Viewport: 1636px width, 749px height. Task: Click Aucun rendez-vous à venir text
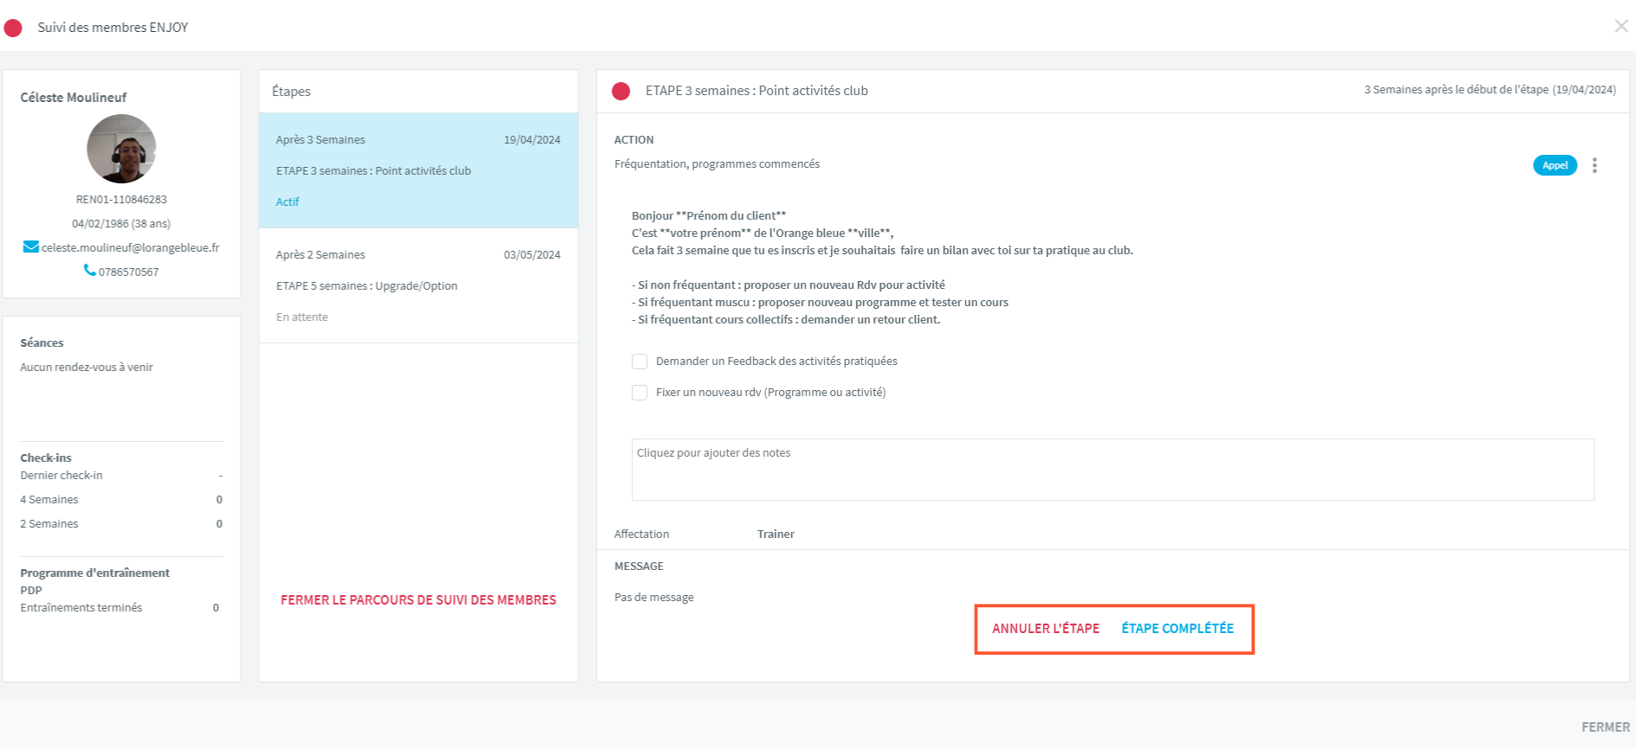(x=87, y=367)
